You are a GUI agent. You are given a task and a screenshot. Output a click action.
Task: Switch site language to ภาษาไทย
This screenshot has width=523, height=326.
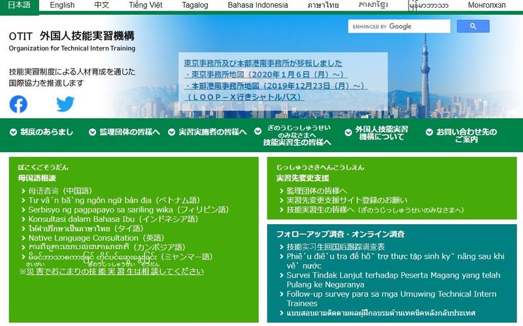pyautogui.click(x=323, y=5)
